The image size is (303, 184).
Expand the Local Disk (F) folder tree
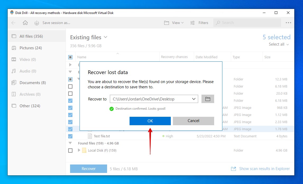tap(79, 150)
